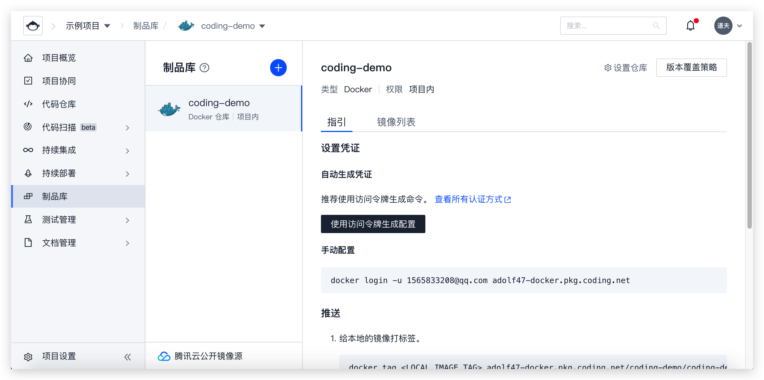Image resolution: width=764 pixels, height=380 pixels.
Task: Click 使用访问令牌生成配置 button
Action: pyautogui.click(x=373, y=224)
